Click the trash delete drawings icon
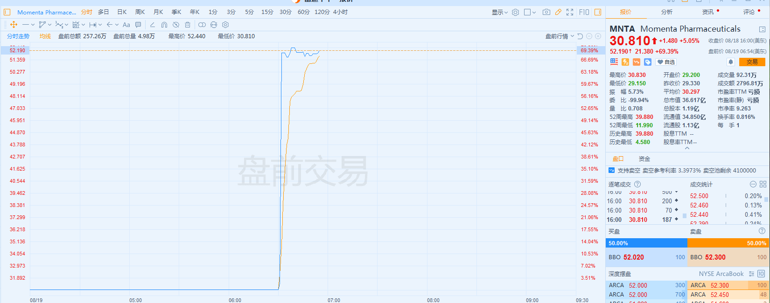This screenshot has height=303, width=770. point(188,25)
